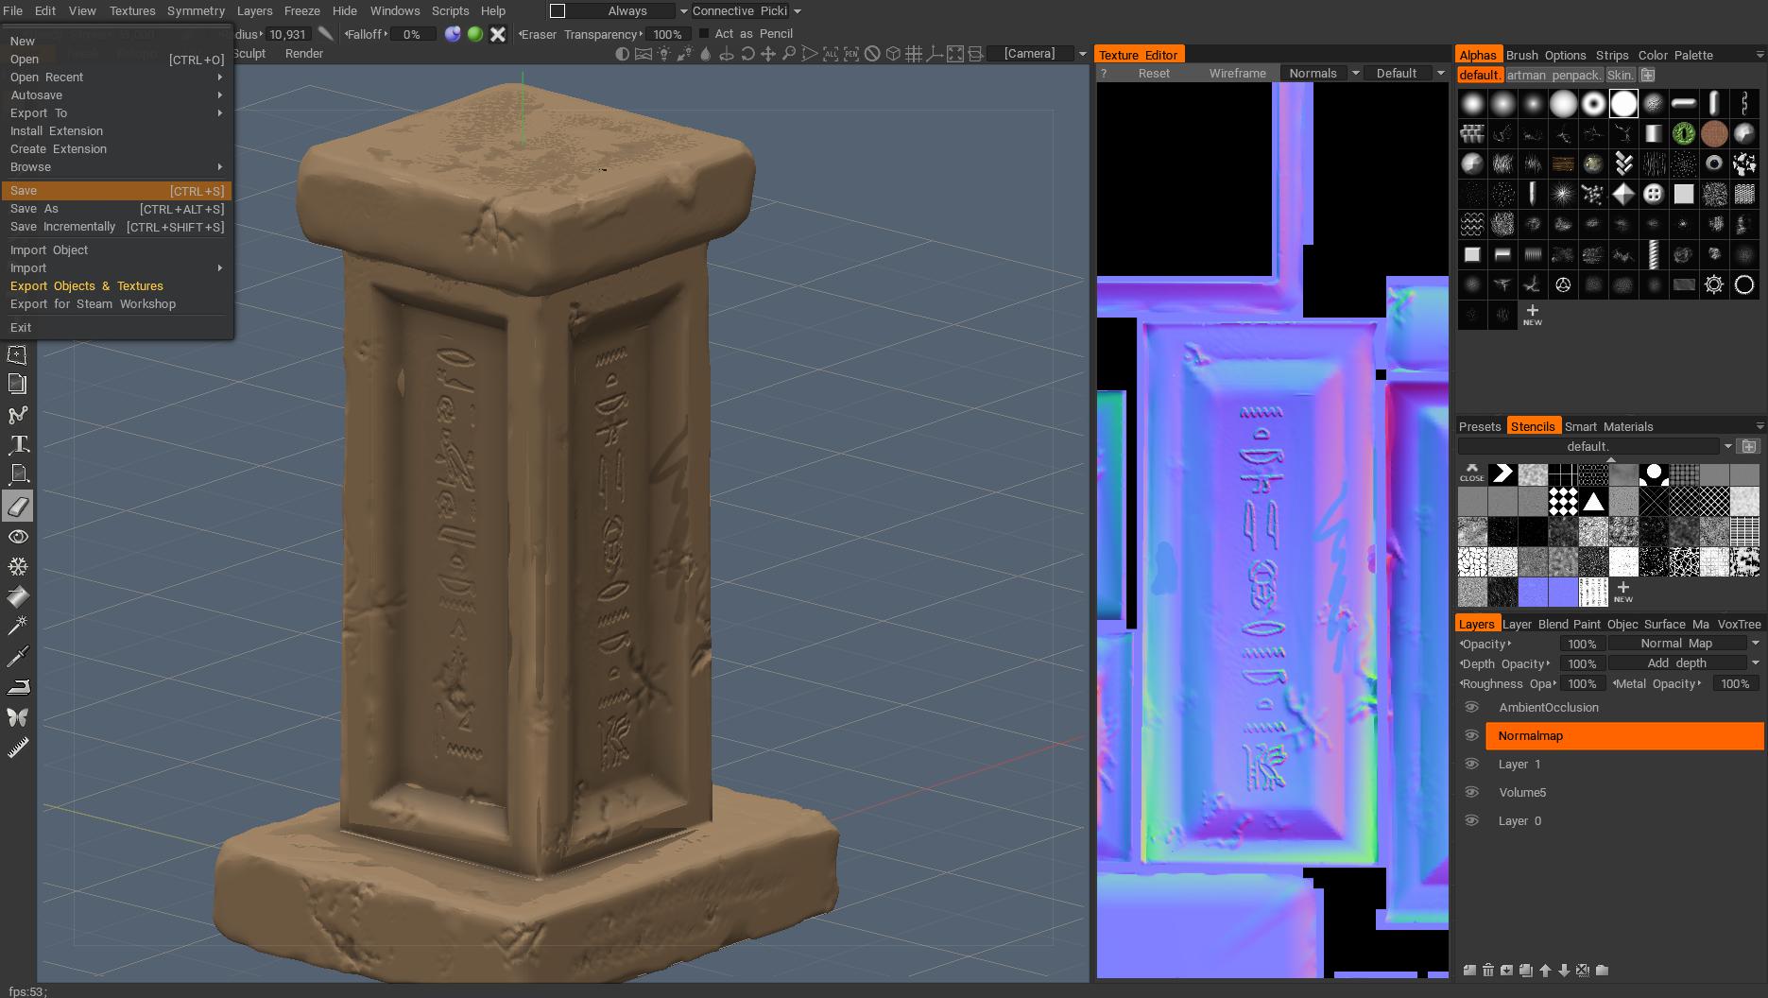The width and height of the screenshot is (1768, 998).
Task: Select the Text tool (T icon)
Action: point(18,444)
